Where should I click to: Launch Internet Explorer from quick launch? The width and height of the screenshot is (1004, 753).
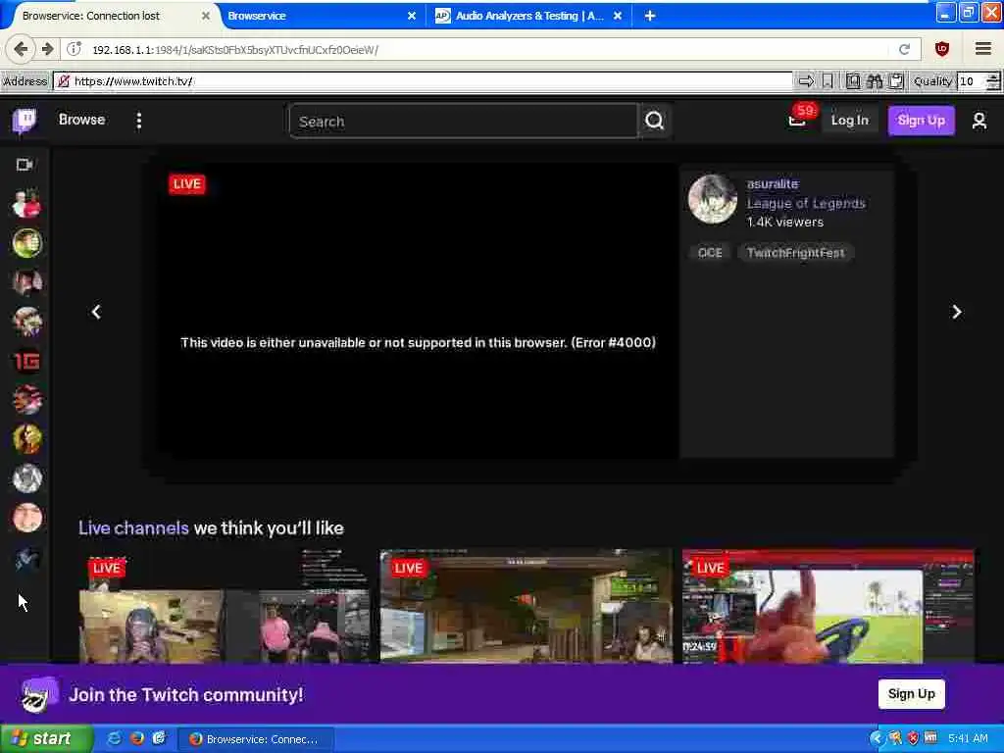tap(114, 738)
